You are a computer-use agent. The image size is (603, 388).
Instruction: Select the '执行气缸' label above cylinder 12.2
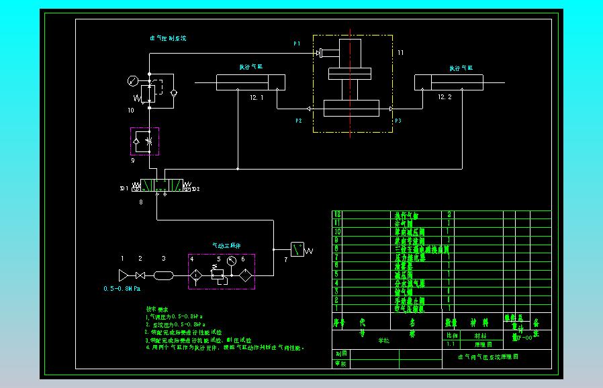[x=461, y=68]
